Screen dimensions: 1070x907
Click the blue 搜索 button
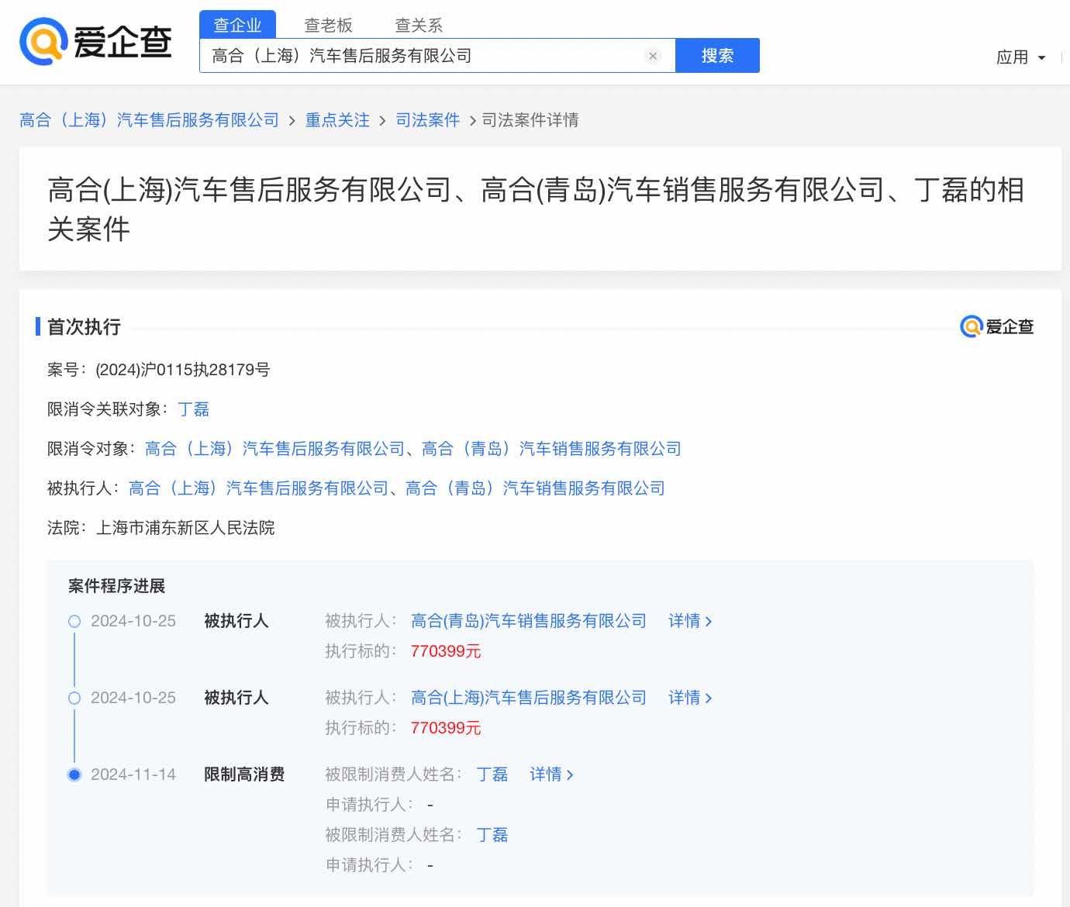[x=717, y=56]
